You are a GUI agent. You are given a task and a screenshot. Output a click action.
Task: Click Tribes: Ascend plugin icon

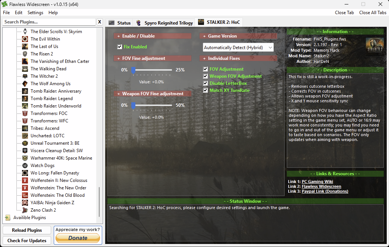point(25,128)
